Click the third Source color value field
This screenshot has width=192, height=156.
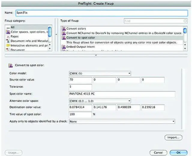tap(129, 80)
